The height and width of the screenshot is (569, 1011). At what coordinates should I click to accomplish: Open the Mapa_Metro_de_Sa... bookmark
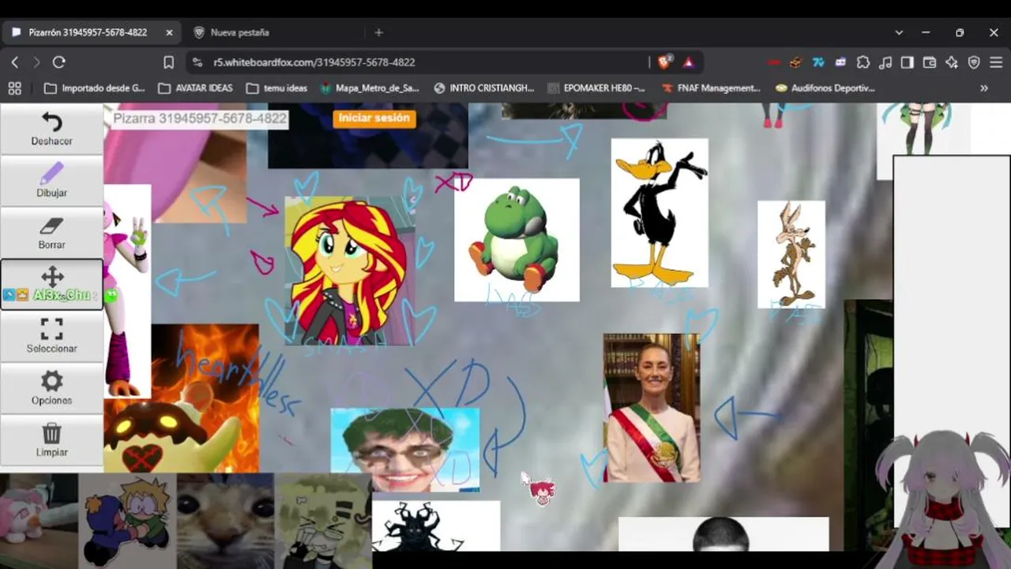coord(369,88)
